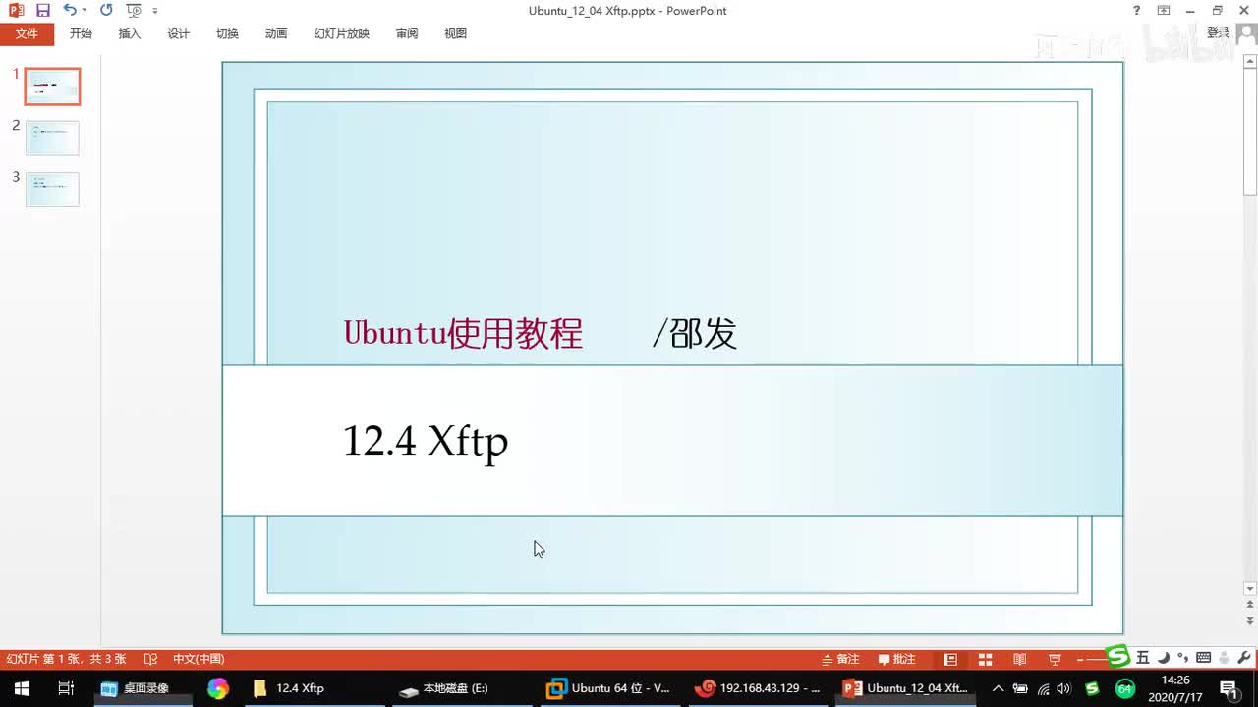
Task: Open Ribbon Display Options icon
Action: 1164,11
